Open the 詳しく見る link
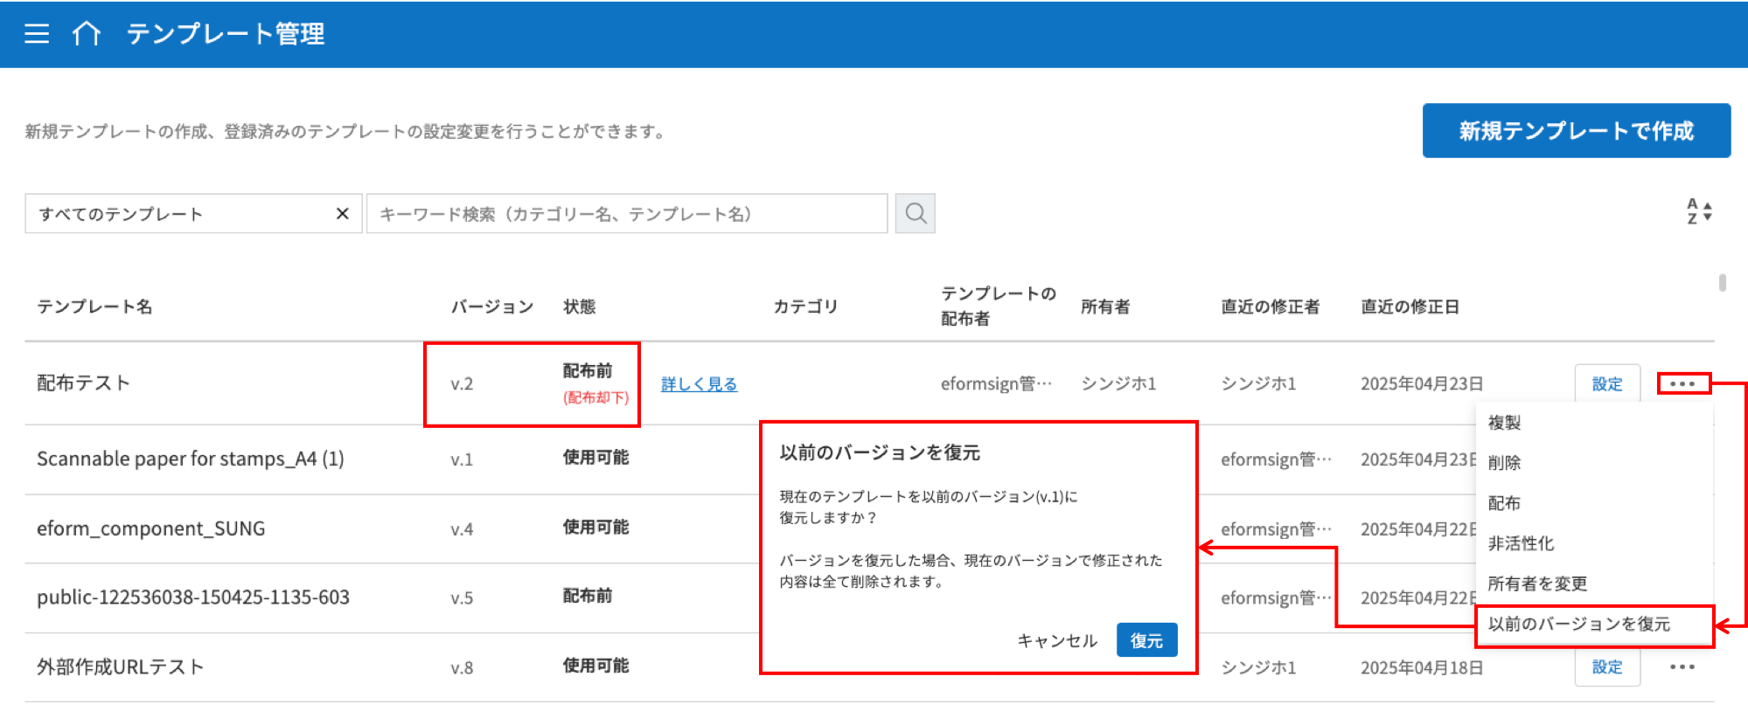The height and width of the screenshot is (711, 1748). pyautogui.click(x=699, y=384)
